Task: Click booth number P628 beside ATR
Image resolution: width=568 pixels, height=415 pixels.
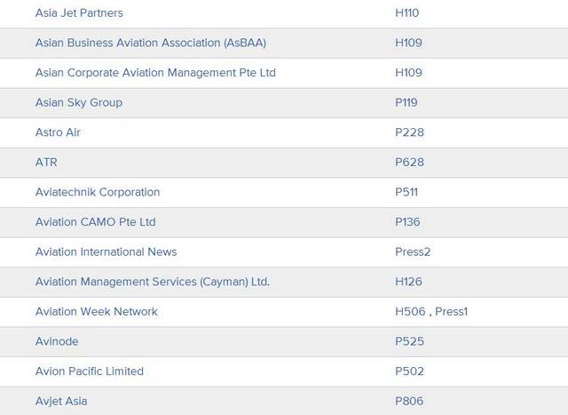Action: click(x=409, y=163)
